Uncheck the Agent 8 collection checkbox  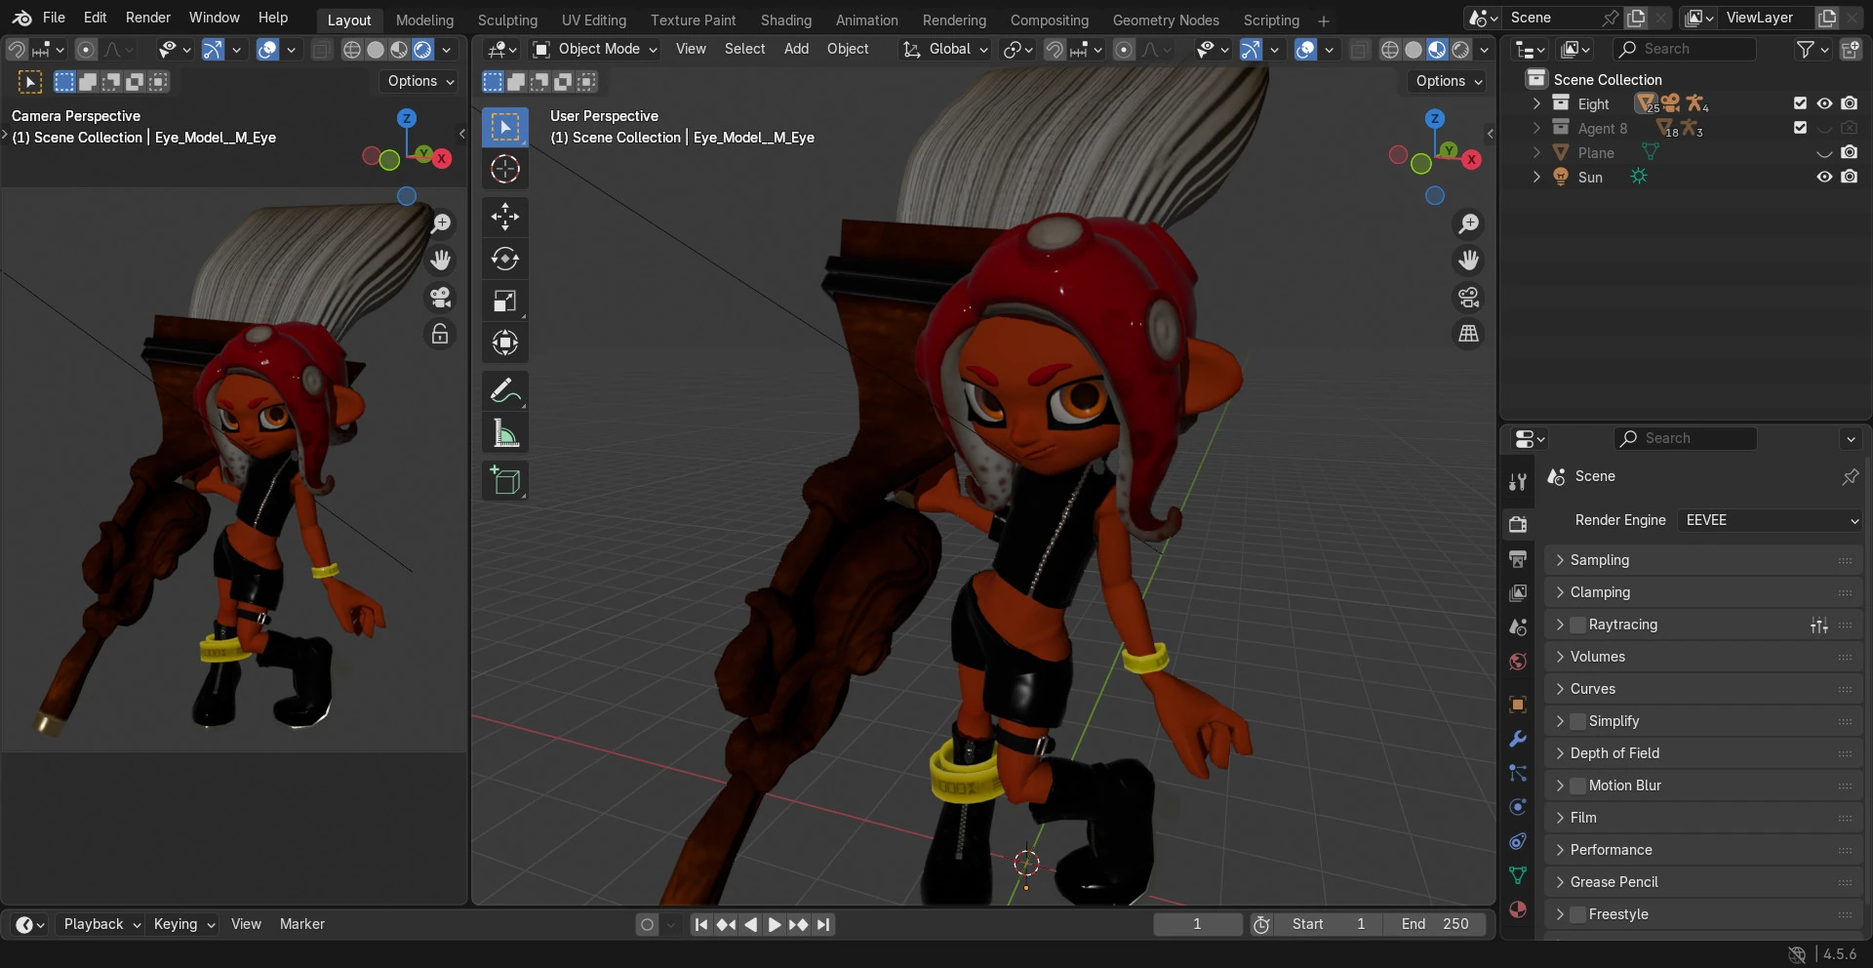1800,127
